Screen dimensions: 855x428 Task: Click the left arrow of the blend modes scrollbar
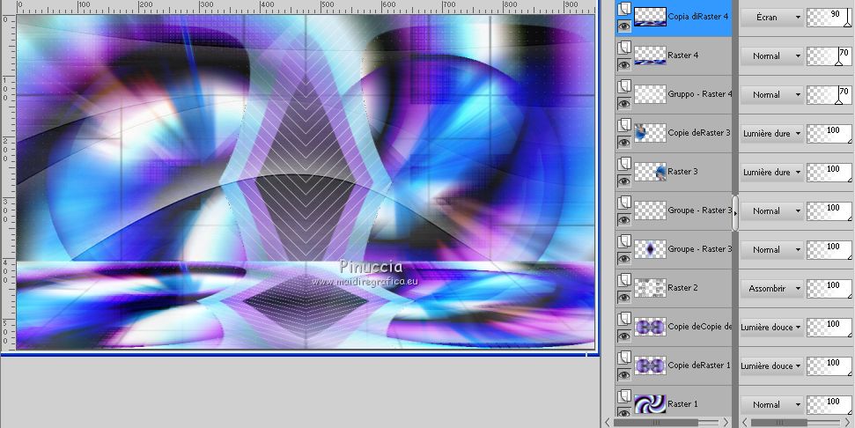[x=744, y=422]
